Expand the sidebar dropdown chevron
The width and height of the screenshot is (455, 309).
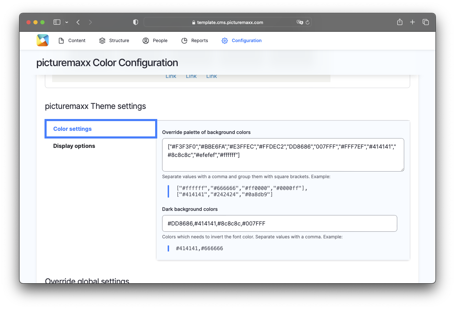click(66, 22)
